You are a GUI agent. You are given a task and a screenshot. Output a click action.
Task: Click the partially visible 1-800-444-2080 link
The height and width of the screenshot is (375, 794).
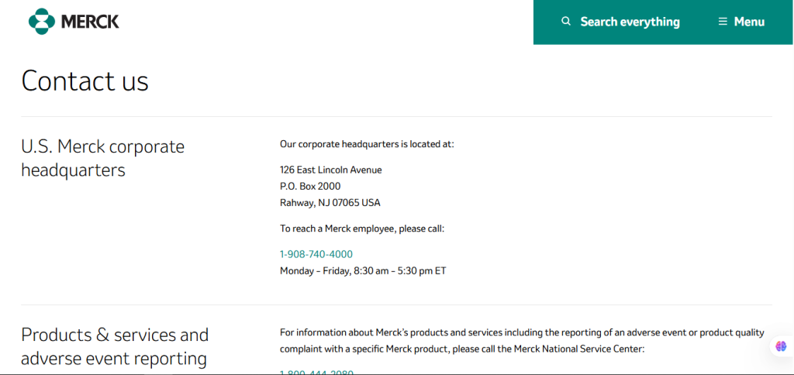(316, 373)
